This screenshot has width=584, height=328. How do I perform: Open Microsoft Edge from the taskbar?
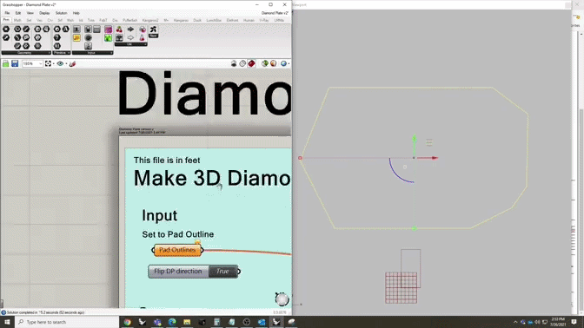[172, 322]
